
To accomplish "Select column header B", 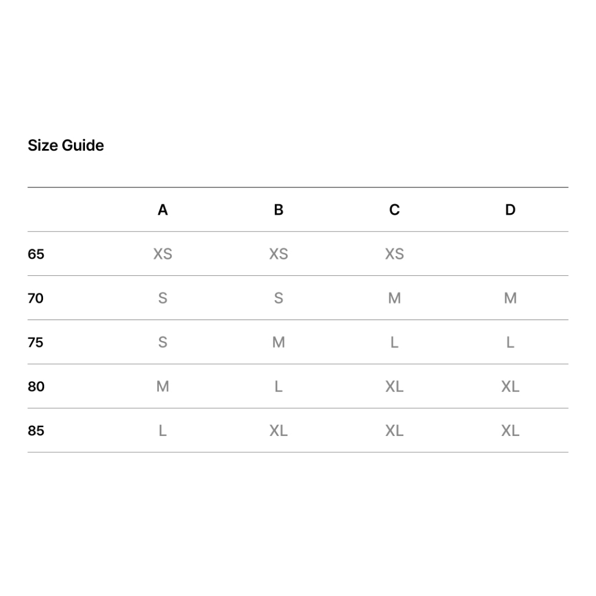I will click(279, 210).
